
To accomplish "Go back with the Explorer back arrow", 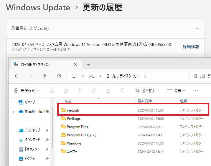I will click(17, 76).
